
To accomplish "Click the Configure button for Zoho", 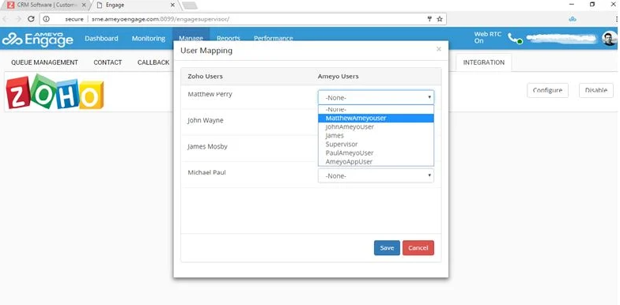I will pos(547,90).
